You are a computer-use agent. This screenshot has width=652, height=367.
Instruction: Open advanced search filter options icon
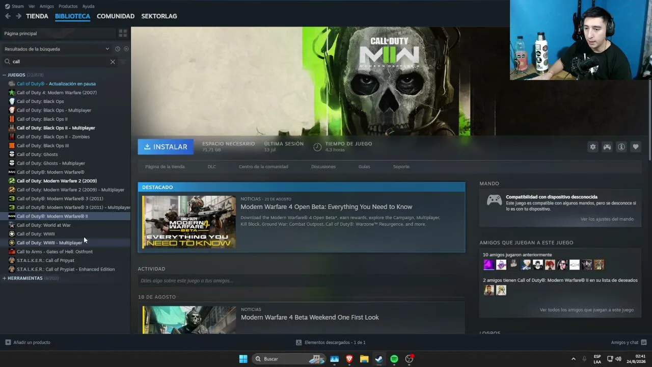point(123,62)
